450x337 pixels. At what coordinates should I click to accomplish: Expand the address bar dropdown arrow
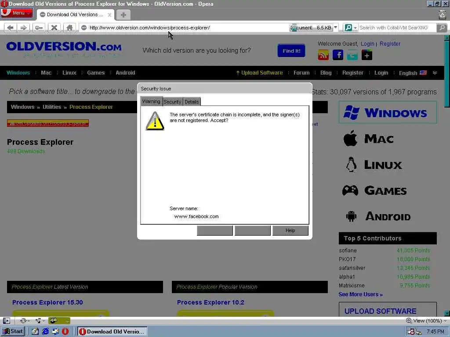click(335, 28)
